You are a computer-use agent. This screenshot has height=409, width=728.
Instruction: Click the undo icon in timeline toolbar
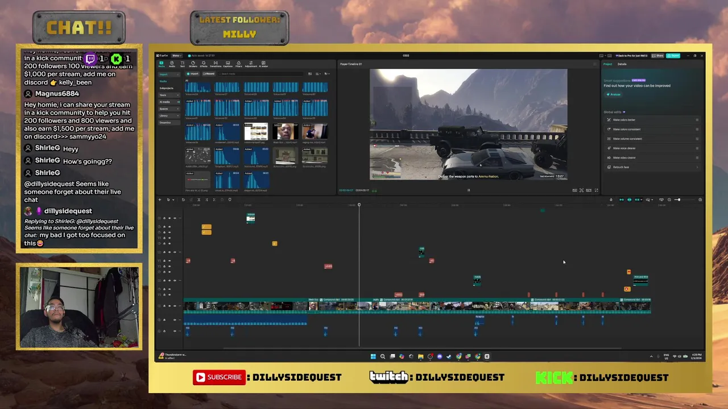[x=183, y=199]
